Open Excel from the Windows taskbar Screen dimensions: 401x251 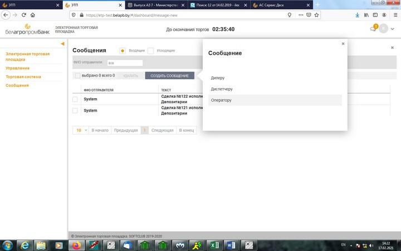click(x=213, y=245)
